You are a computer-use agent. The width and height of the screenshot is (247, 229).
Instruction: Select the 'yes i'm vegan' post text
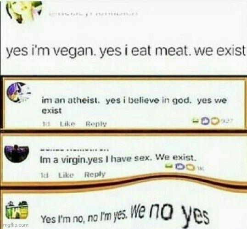126,52
